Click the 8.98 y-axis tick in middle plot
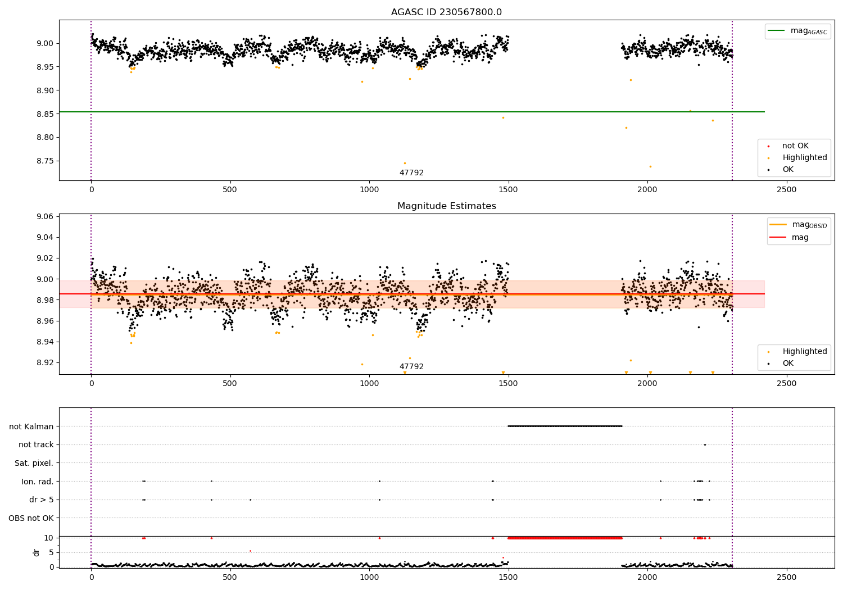 pyautogui.click(x=45, y=300)
